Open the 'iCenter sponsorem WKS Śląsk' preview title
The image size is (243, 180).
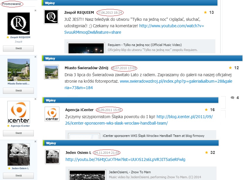pos(153,136)
